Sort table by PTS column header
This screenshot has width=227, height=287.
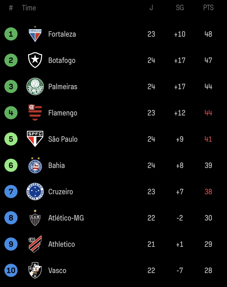pyautogui.click(x=208, y=8)
